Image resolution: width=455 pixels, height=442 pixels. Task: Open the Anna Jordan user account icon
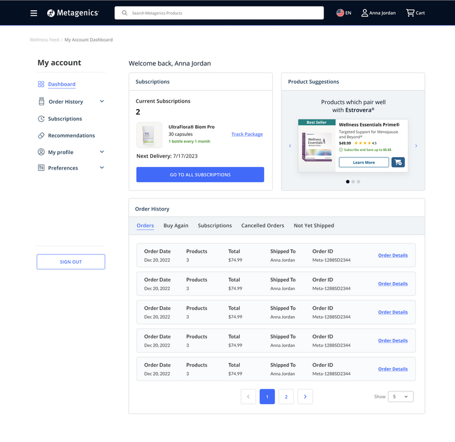pyautogui.click(x=364, y=13)
